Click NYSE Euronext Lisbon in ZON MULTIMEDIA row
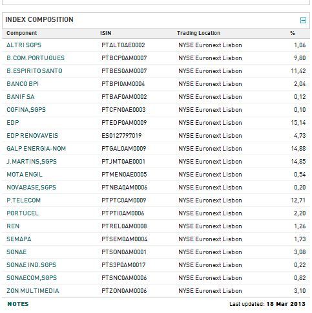 click(210, 291)
